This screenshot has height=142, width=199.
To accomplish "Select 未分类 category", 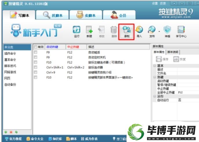I will pos(17,47).
